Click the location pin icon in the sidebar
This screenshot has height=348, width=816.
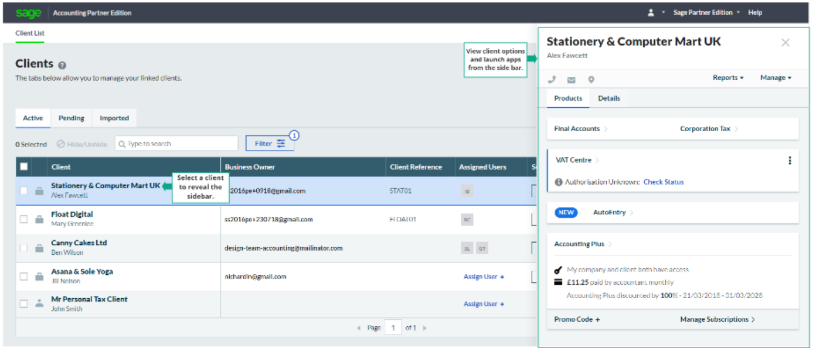pos(591,80)
